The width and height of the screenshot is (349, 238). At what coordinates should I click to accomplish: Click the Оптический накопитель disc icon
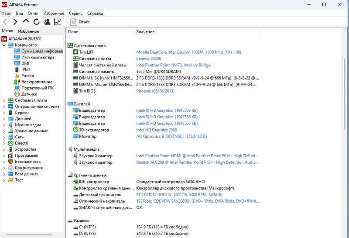(x=75, y=201)
